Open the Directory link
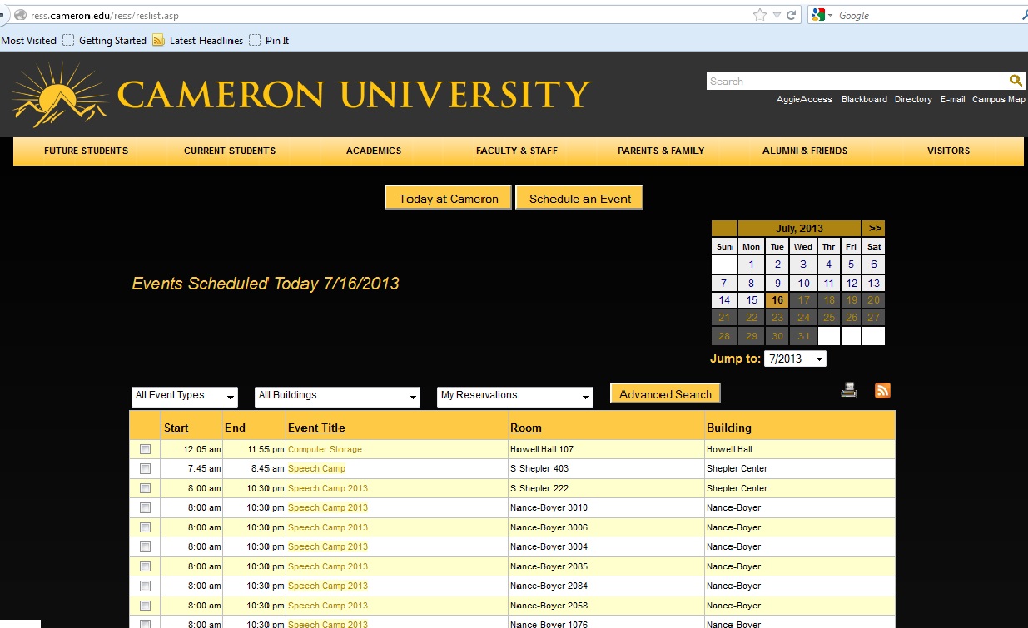The image size is (1028, 628). 913,100
